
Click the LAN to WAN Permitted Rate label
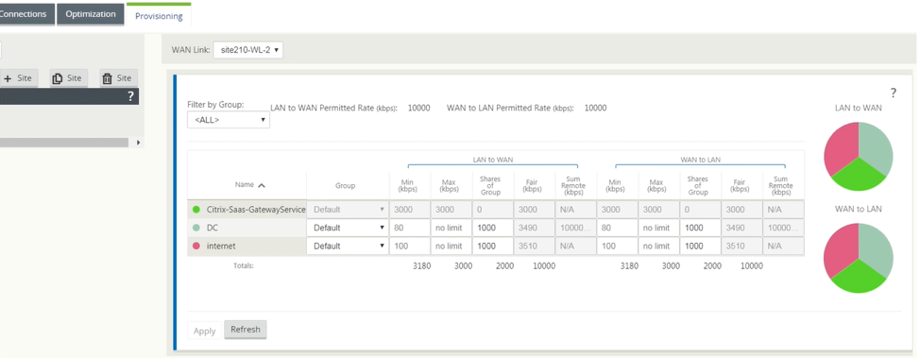pyautogui.click(x=333, y=108)
